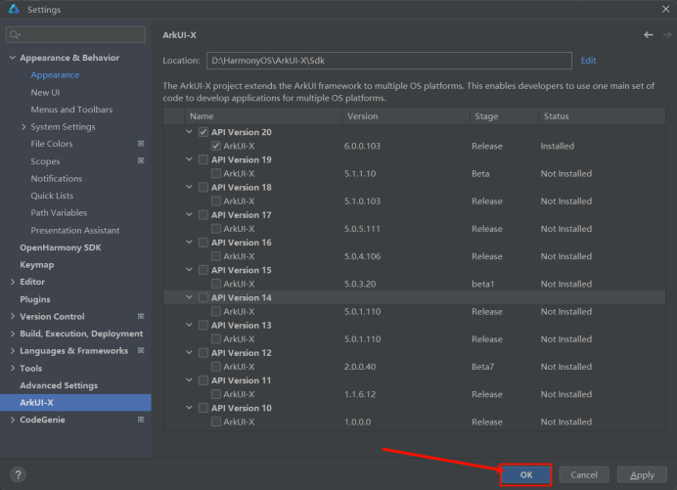Uncheck ArkUI-X 6.0.0.103 checkbox
Screen dimensions: 677x490
tap(216, 146)
